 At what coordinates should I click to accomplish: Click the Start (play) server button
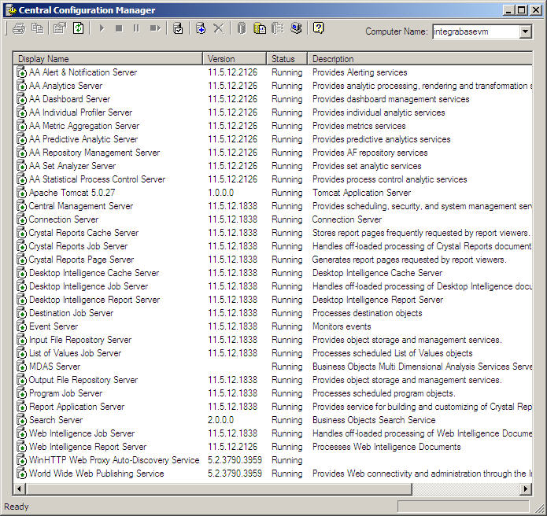pyautogui.click(x=102, y=28)
